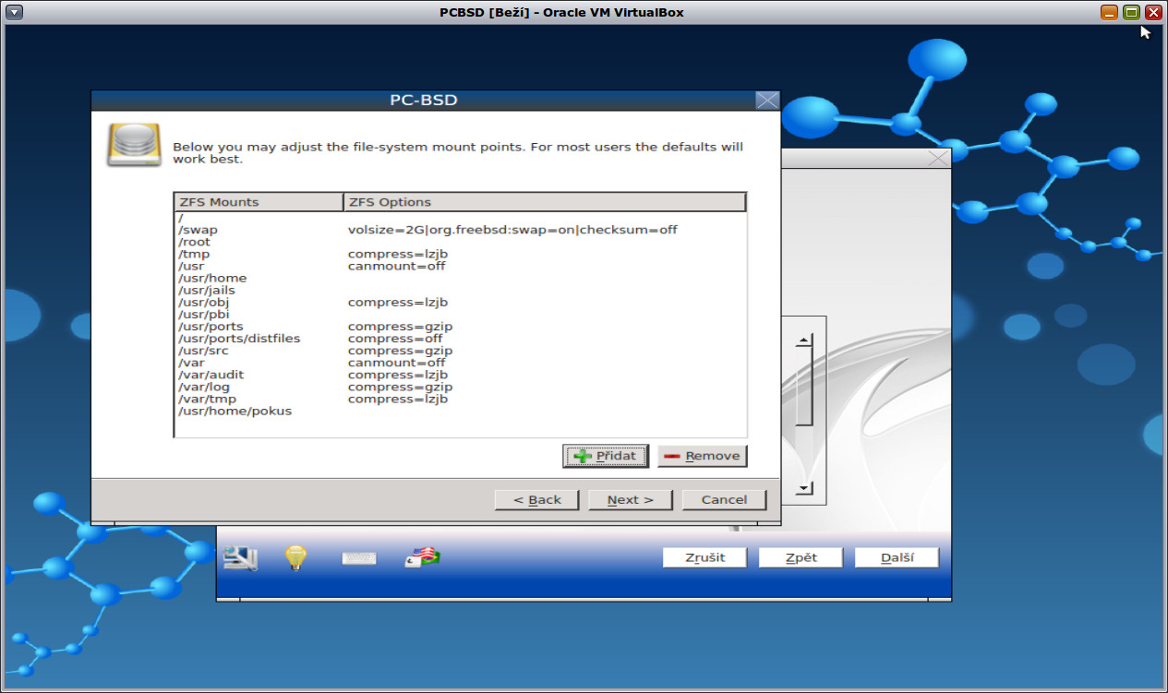Click the Back button
The height and width of the screenshot is (693, 1168).
(x=536, y=499)
